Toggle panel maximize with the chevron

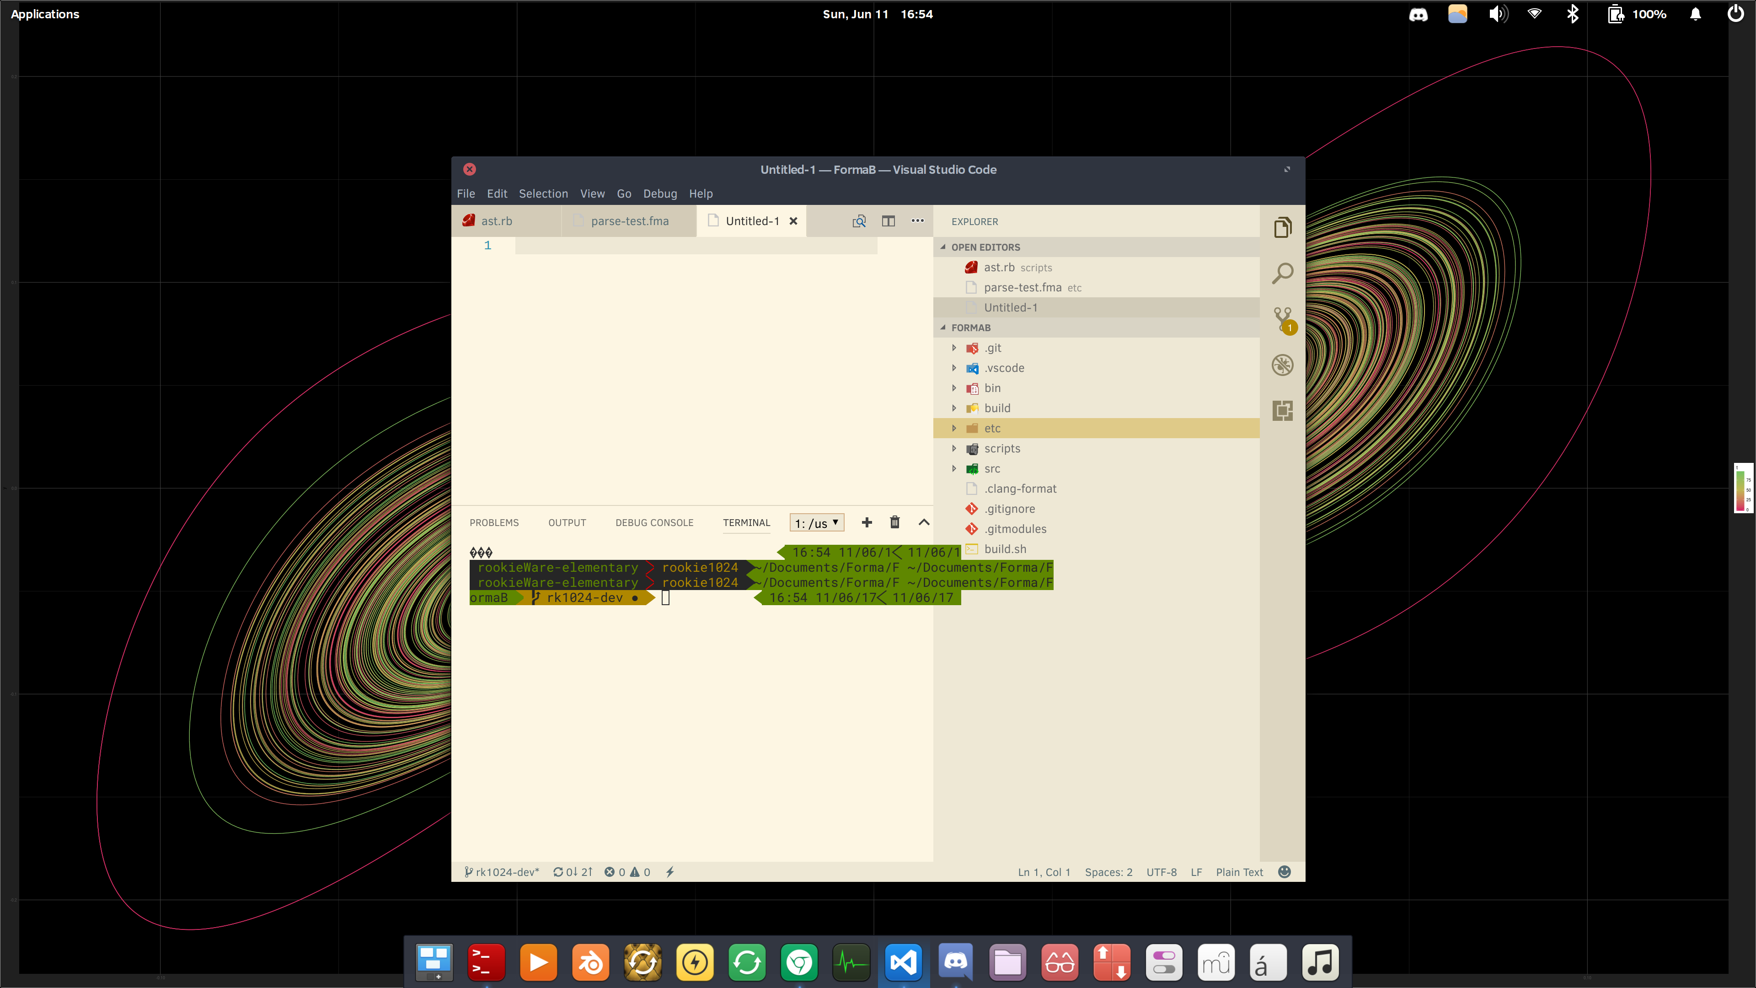tap(924, 522)
